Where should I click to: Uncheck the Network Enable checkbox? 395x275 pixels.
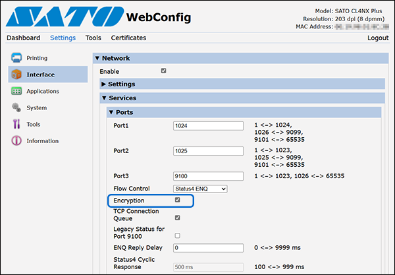click(x=163, y=71)
